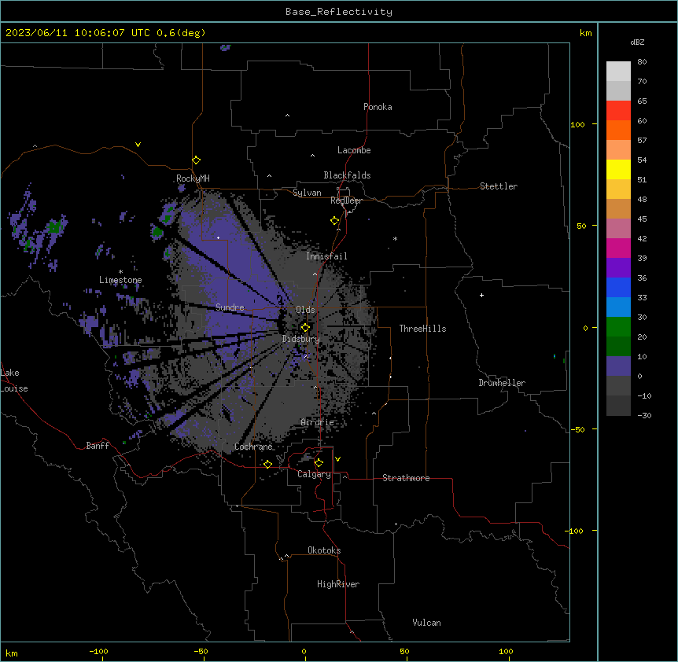Click the yellow diamond marker above Calgary label
This screenshot has width=678, height=662.
point(319,463)
